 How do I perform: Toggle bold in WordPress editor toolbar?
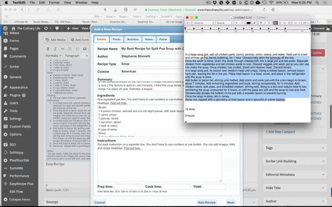[48, 49]
